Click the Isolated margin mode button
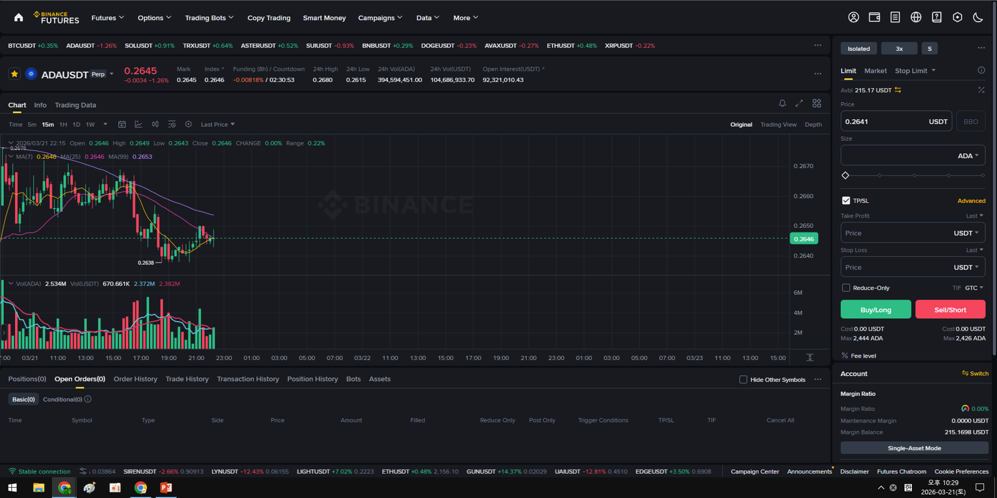This screenshot has height=498, width=997. point(858,48)
